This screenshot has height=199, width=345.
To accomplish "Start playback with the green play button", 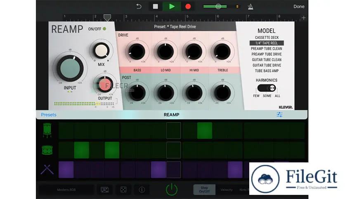I will 172,6.
